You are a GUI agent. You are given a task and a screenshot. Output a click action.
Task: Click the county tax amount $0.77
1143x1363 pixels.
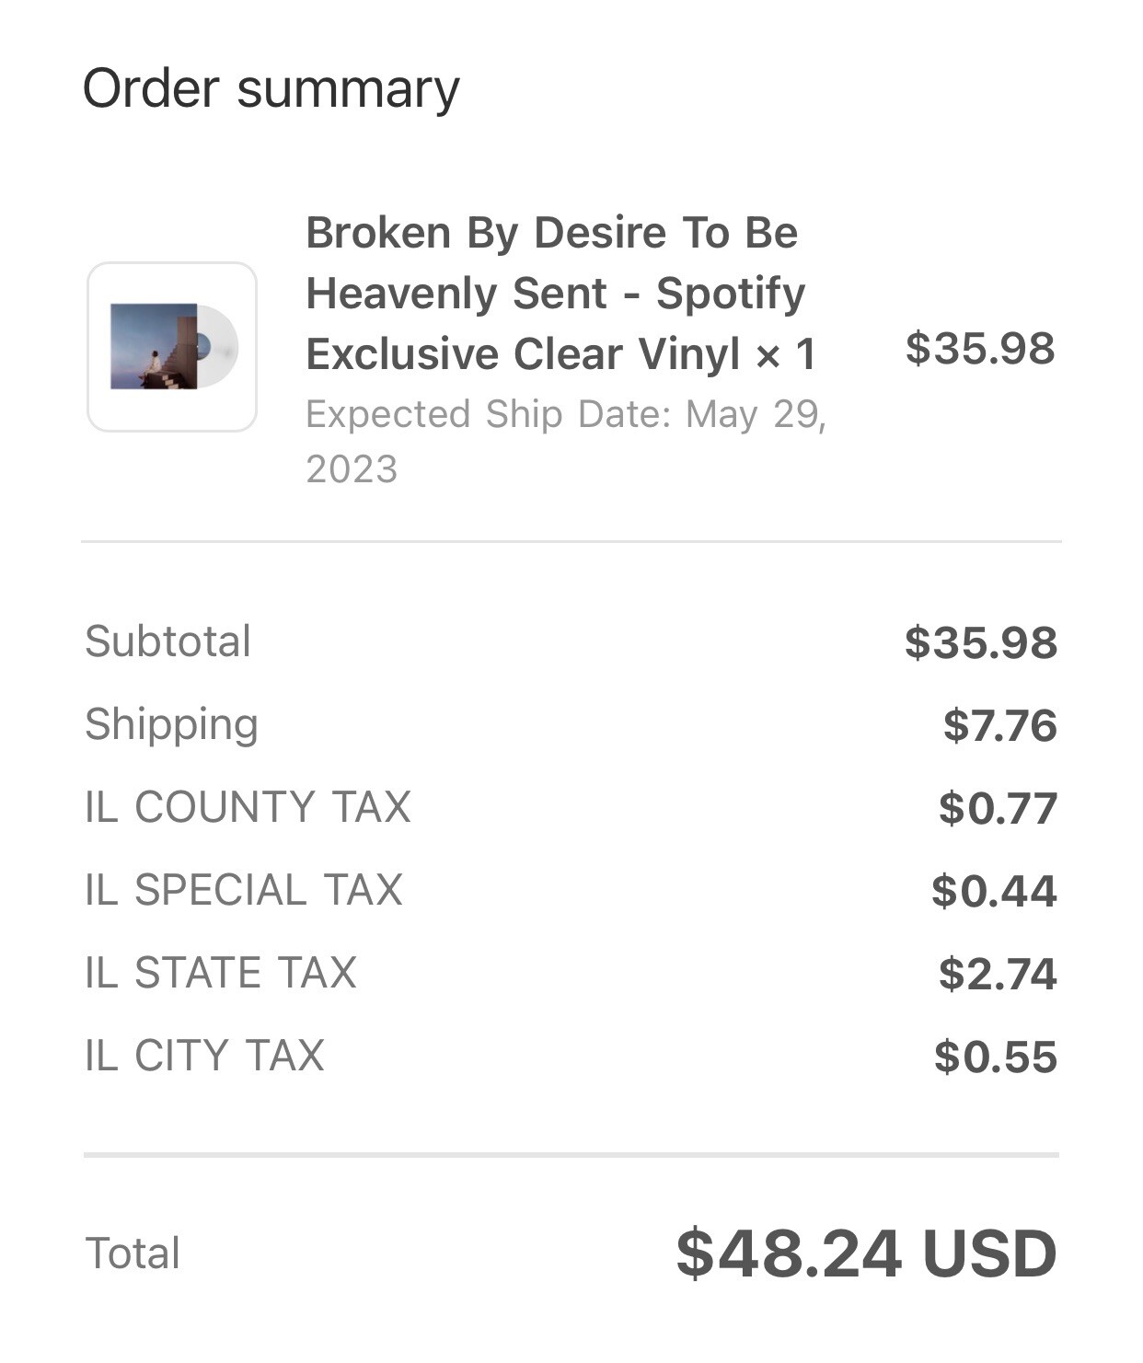(999, 808)
